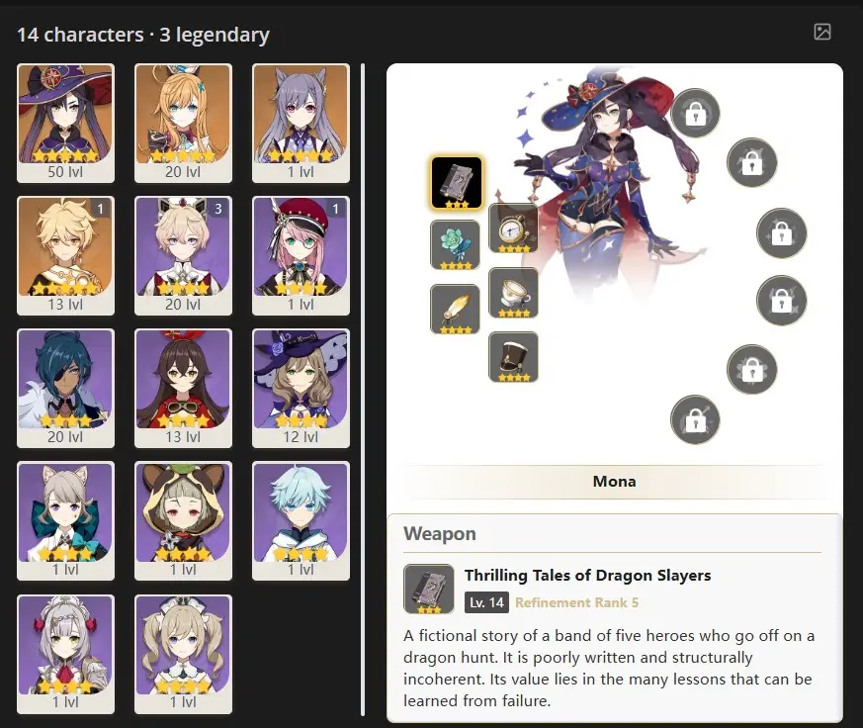
Task: Select the pocket watch artifact icon
Action: [513, 228]
